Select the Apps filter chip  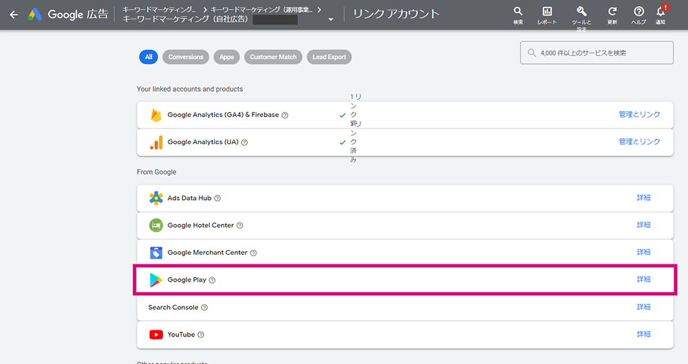click(x=226, y=57)
